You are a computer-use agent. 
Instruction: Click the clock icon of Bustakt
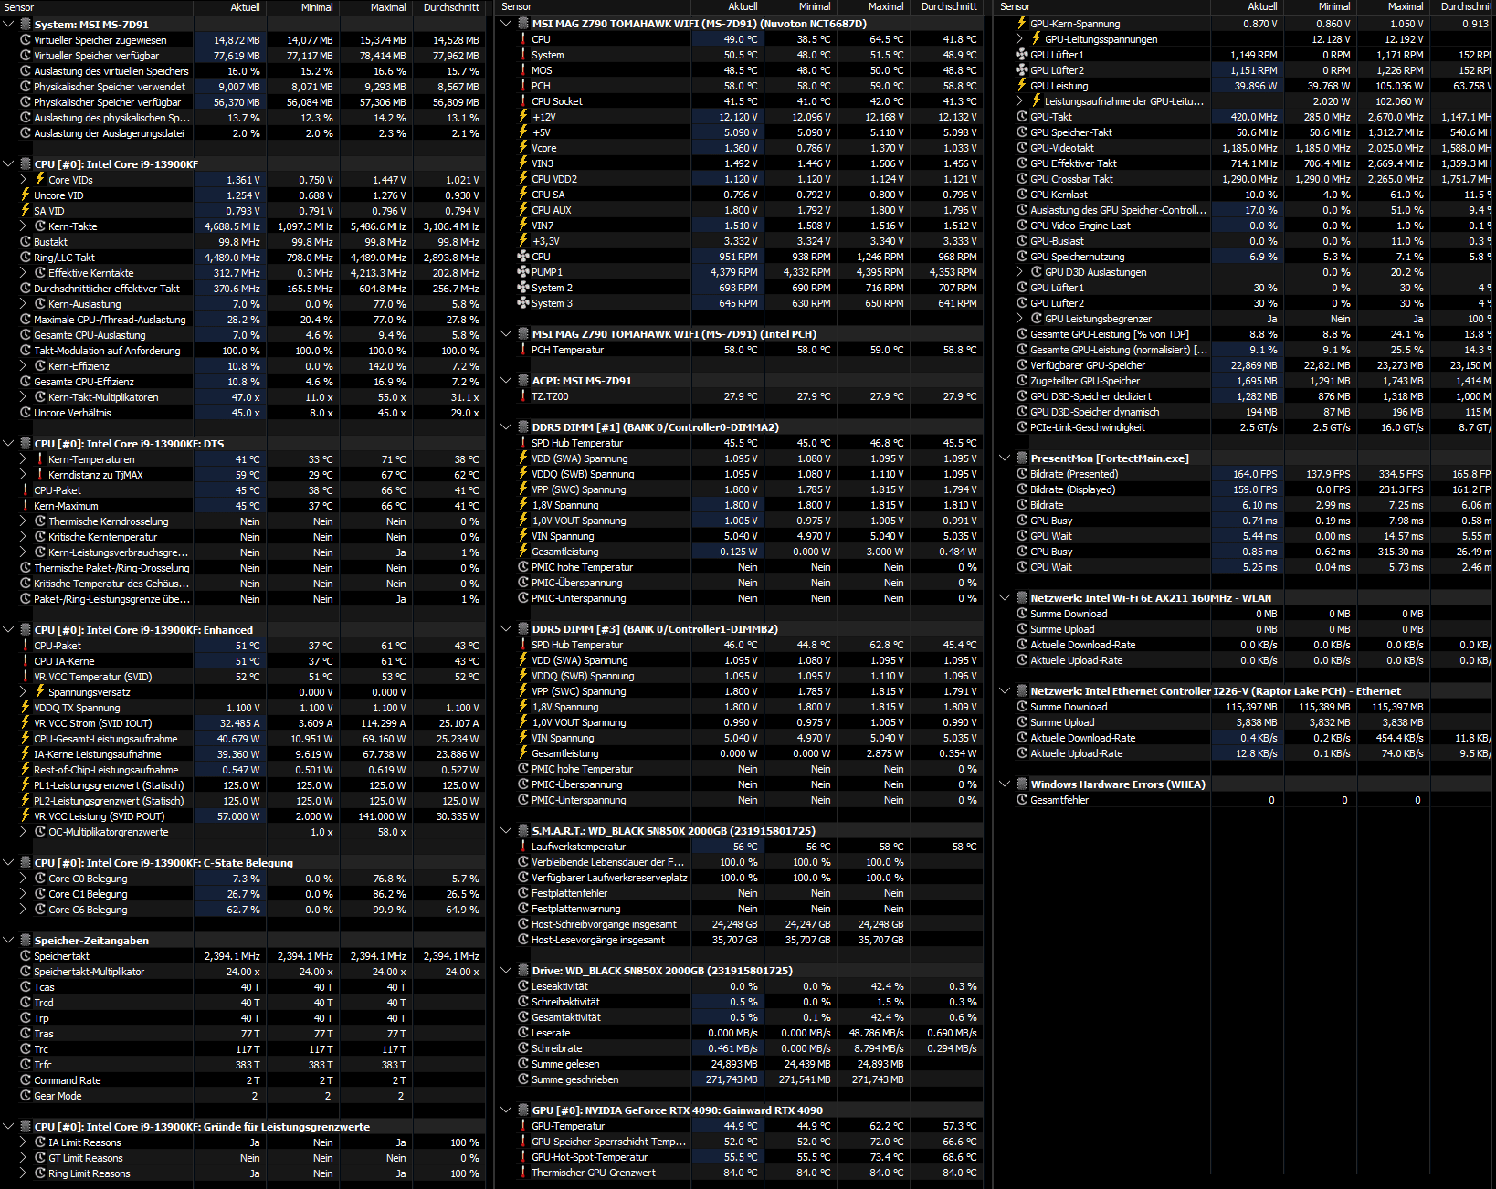(x=26, y=242)
